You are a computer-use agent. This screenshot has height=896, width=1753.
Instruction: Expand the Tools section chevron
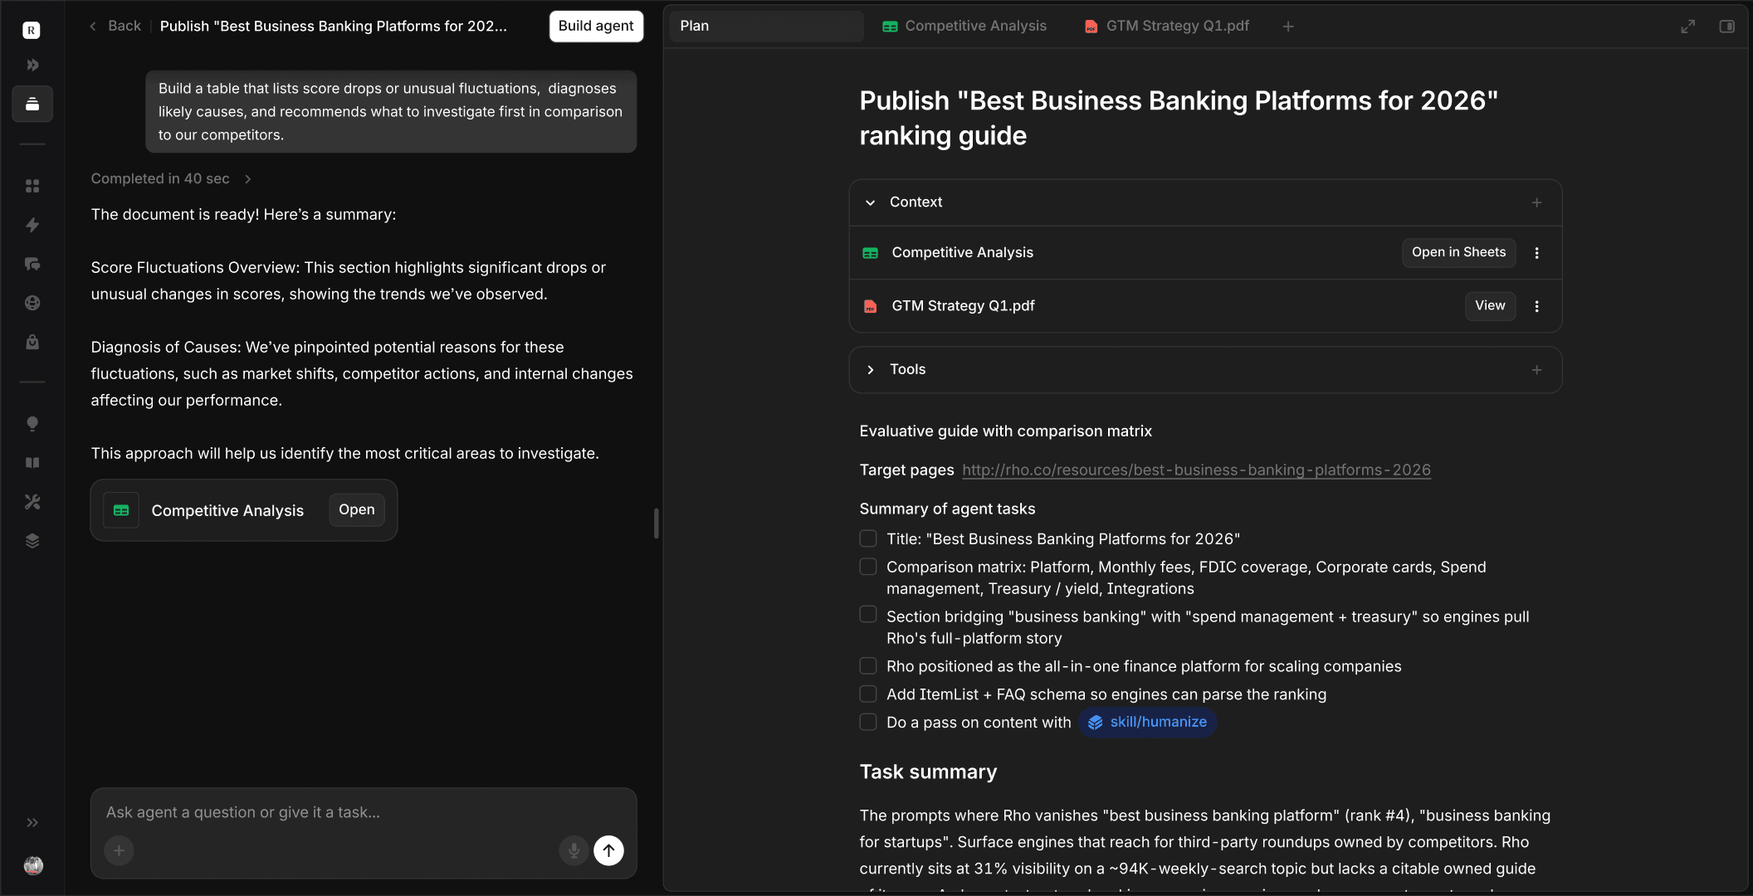[870, 370]
